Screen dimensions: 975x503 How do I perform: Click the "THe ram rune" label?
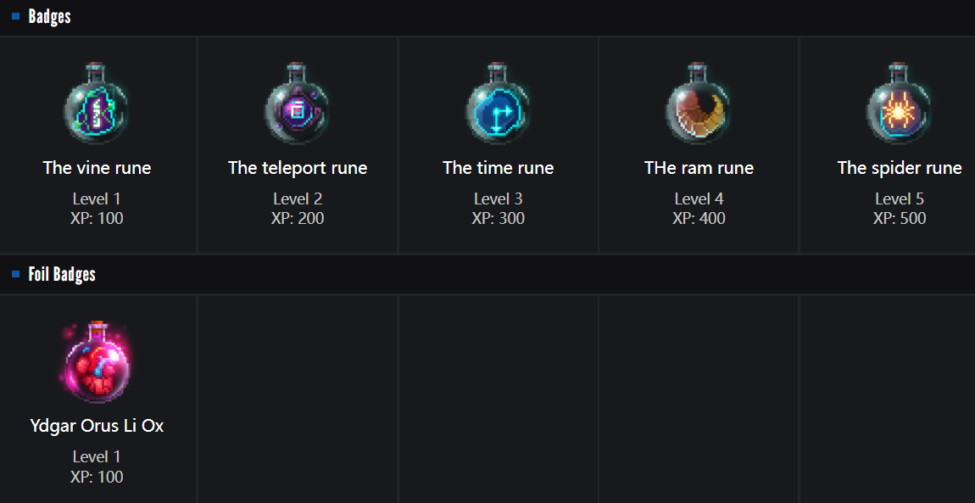point(699,168)
